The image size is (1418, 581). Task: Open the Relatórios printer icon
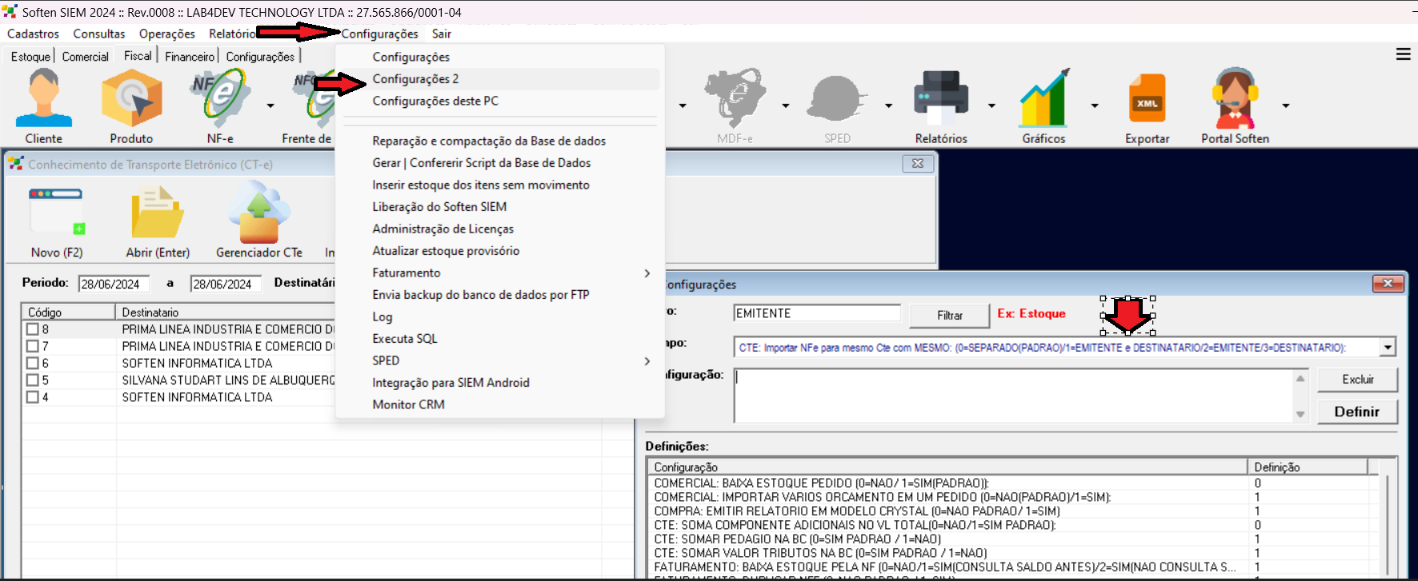[x=941, y=97]
